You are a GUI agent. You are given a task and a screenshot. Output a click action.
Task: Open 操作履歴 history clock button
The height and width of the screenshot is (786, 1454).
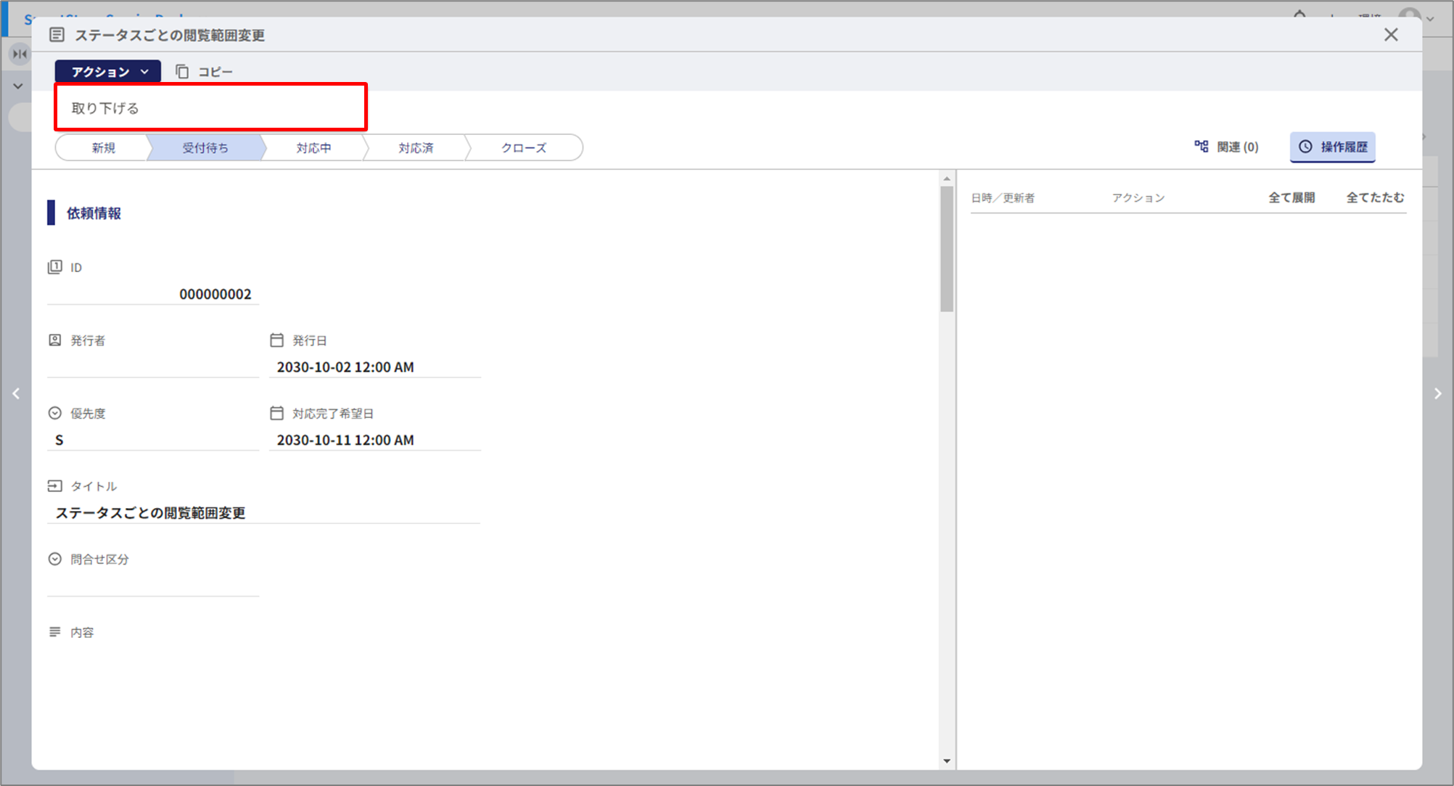coord(1332,147)
